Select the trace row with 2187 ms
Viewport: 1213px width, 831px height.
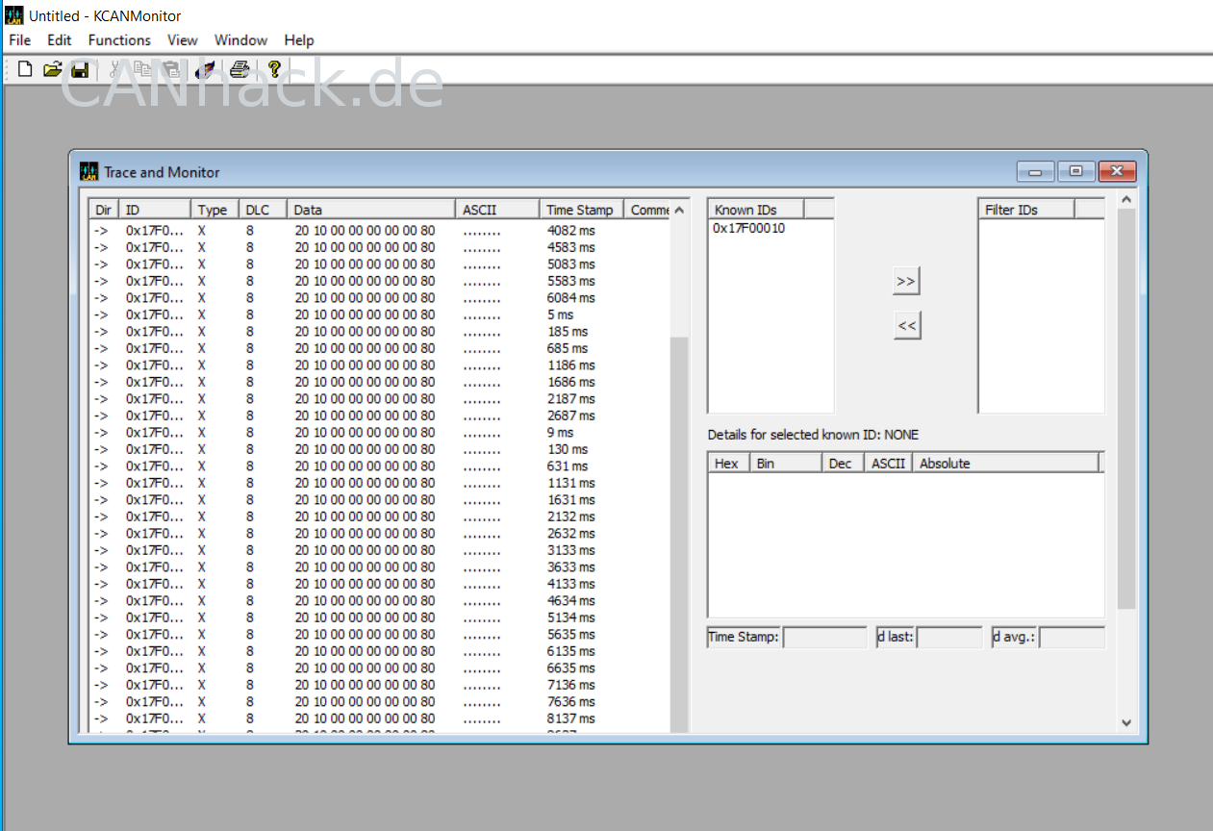[x=379, y=399]
